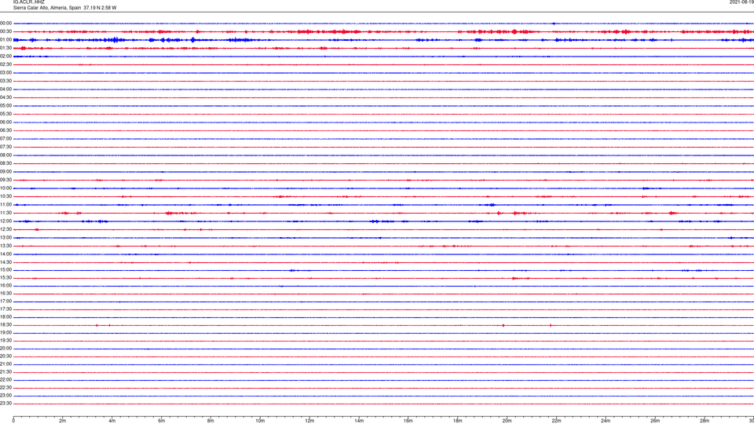Click the 17:00 time row label

5,302
